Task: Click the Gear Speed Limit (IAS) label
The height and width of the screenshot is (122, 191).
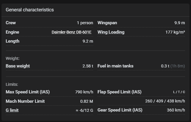Action: pyautogui.click(x=120, y=110)
